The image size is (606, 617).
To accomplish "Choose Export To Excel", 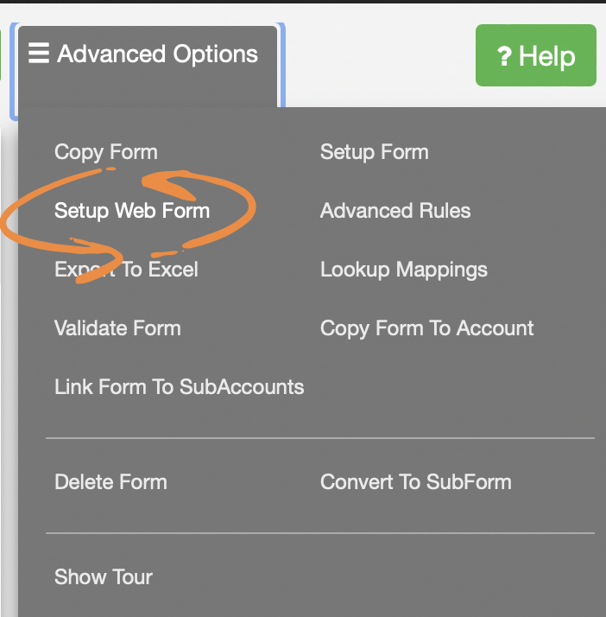I will point(126,270).
